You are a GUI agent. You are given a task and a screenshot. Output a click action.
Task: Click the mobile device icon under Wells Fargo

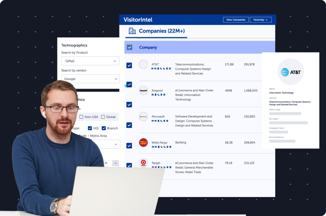pos(159,147)
